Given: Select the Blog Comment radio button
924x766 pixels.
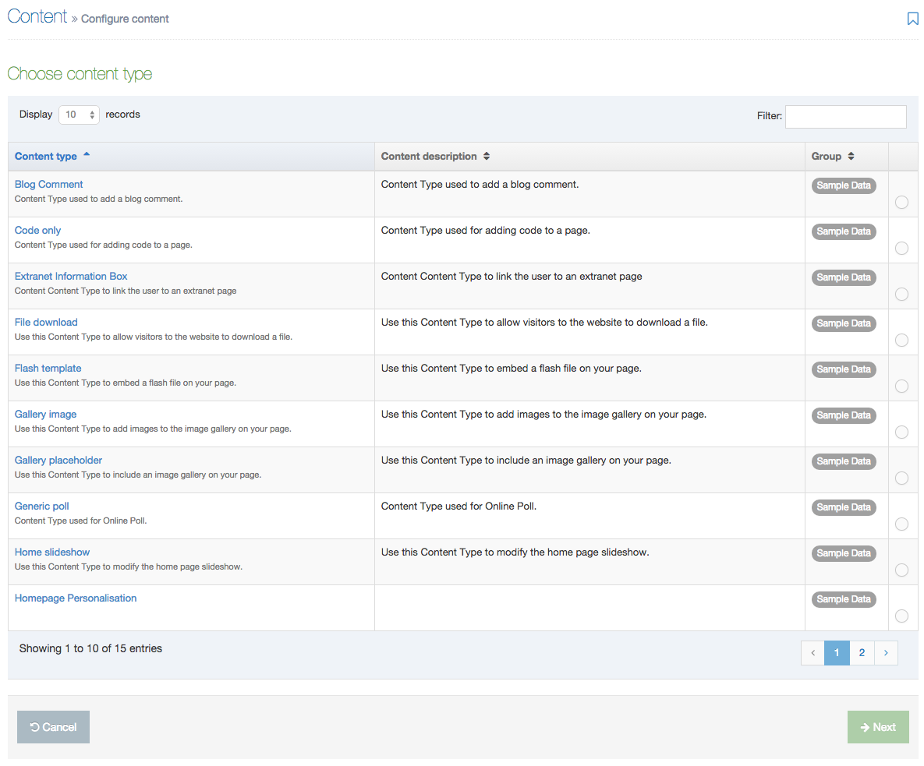Looking at the screenshot, I should coord(901,203).
